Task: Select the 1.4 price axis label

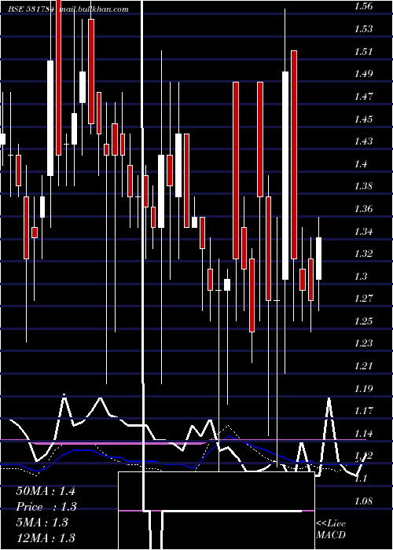Action: point(361,163)
